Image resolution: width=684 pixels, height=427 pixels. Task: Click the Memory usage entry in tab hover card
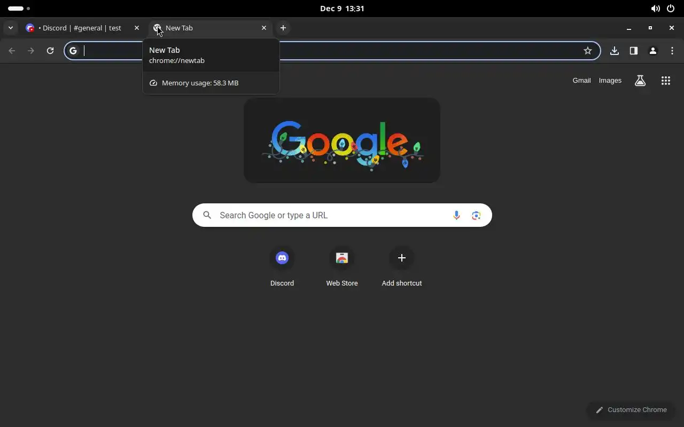211,83
